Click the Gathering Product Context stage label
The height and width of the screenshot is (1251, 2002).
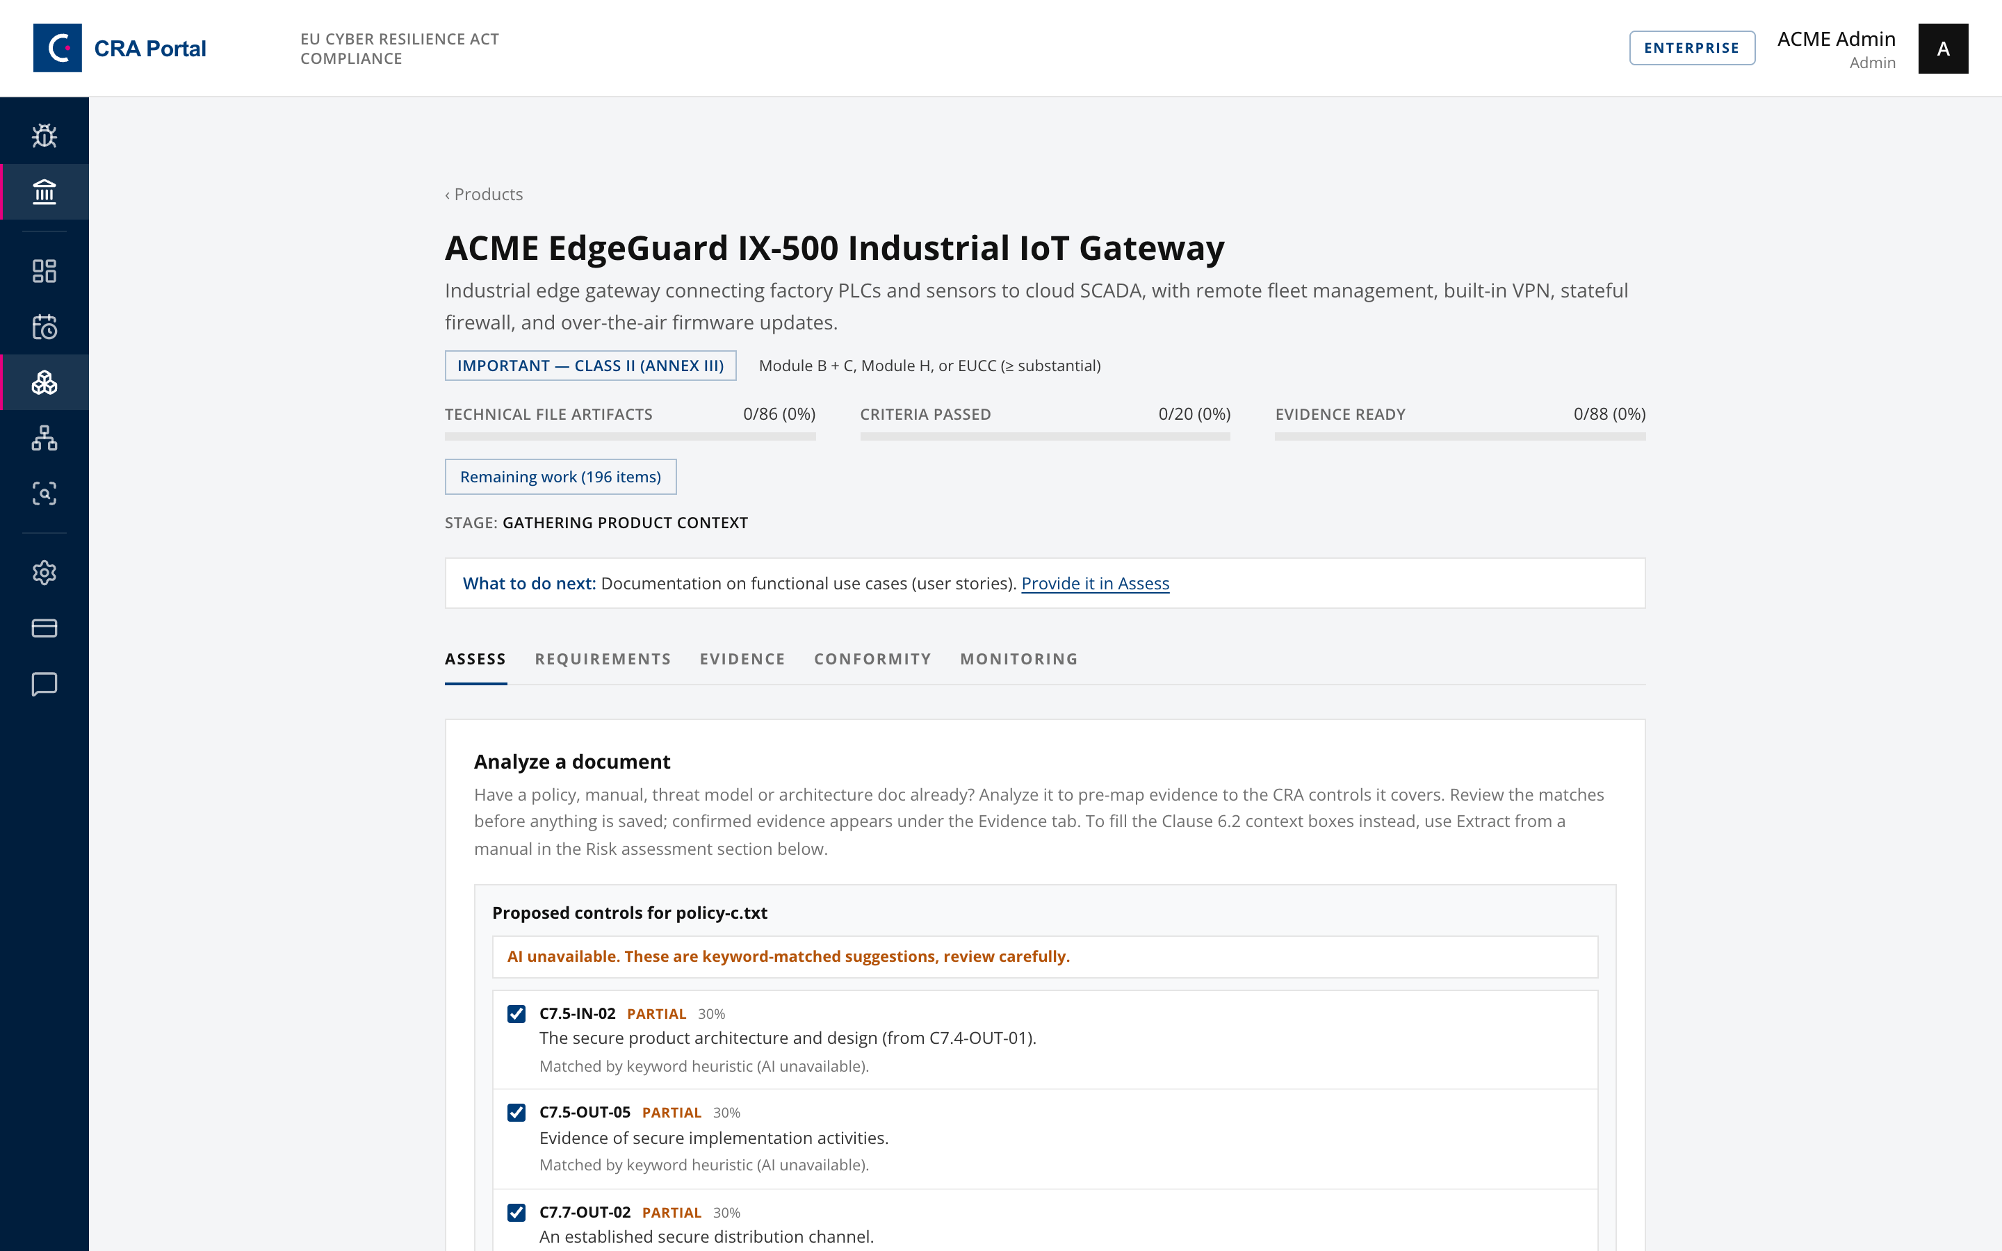pyautogui.click(x=625, y=523)
